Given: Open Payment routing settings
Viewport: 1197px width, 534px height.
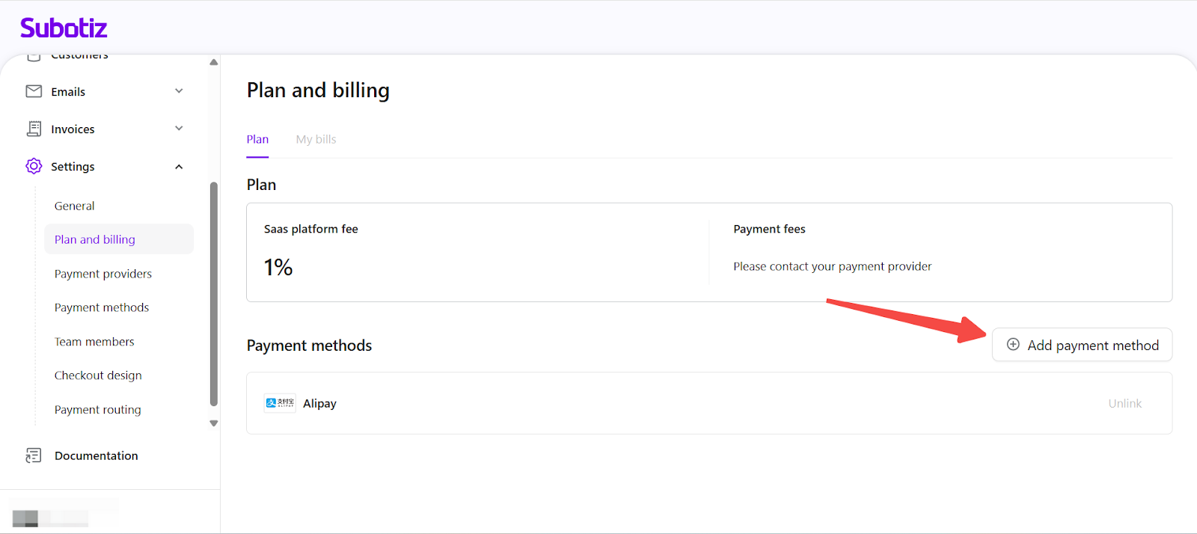Looking at the screenshot, I should 98,410.
